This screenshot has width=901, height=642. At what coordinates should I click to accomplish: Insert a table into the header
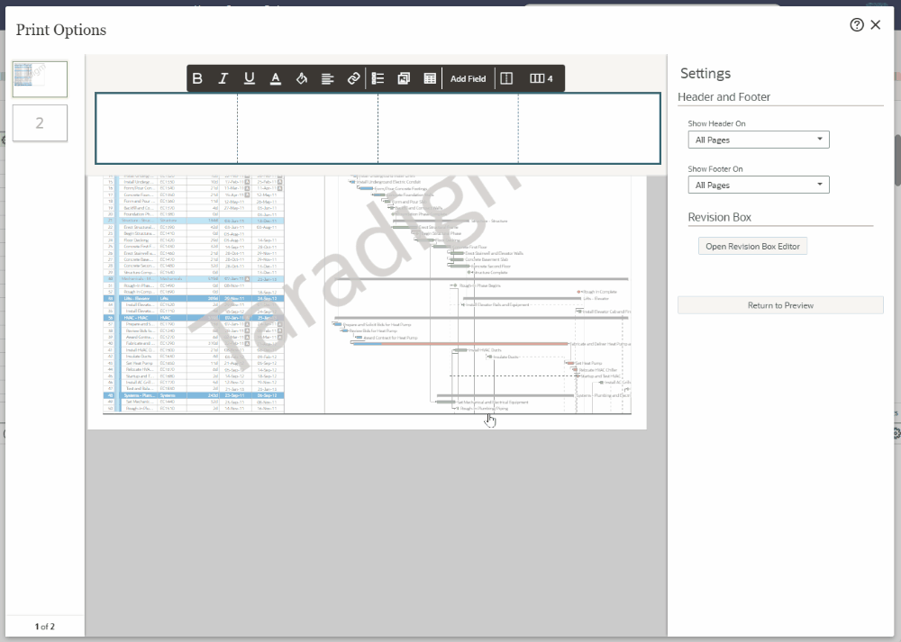pos(430,78)
